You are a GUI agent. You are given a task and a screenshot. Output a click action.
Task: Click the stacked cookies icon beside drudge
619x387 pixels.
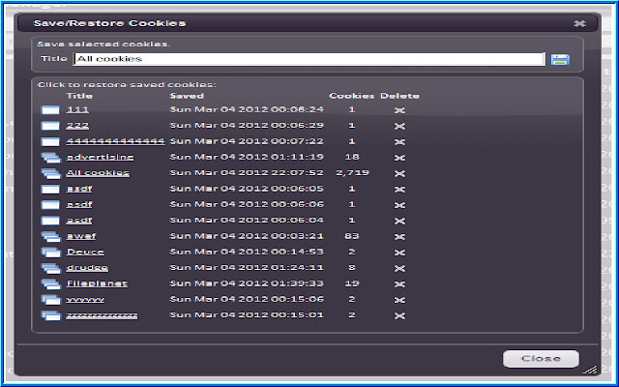51,268
